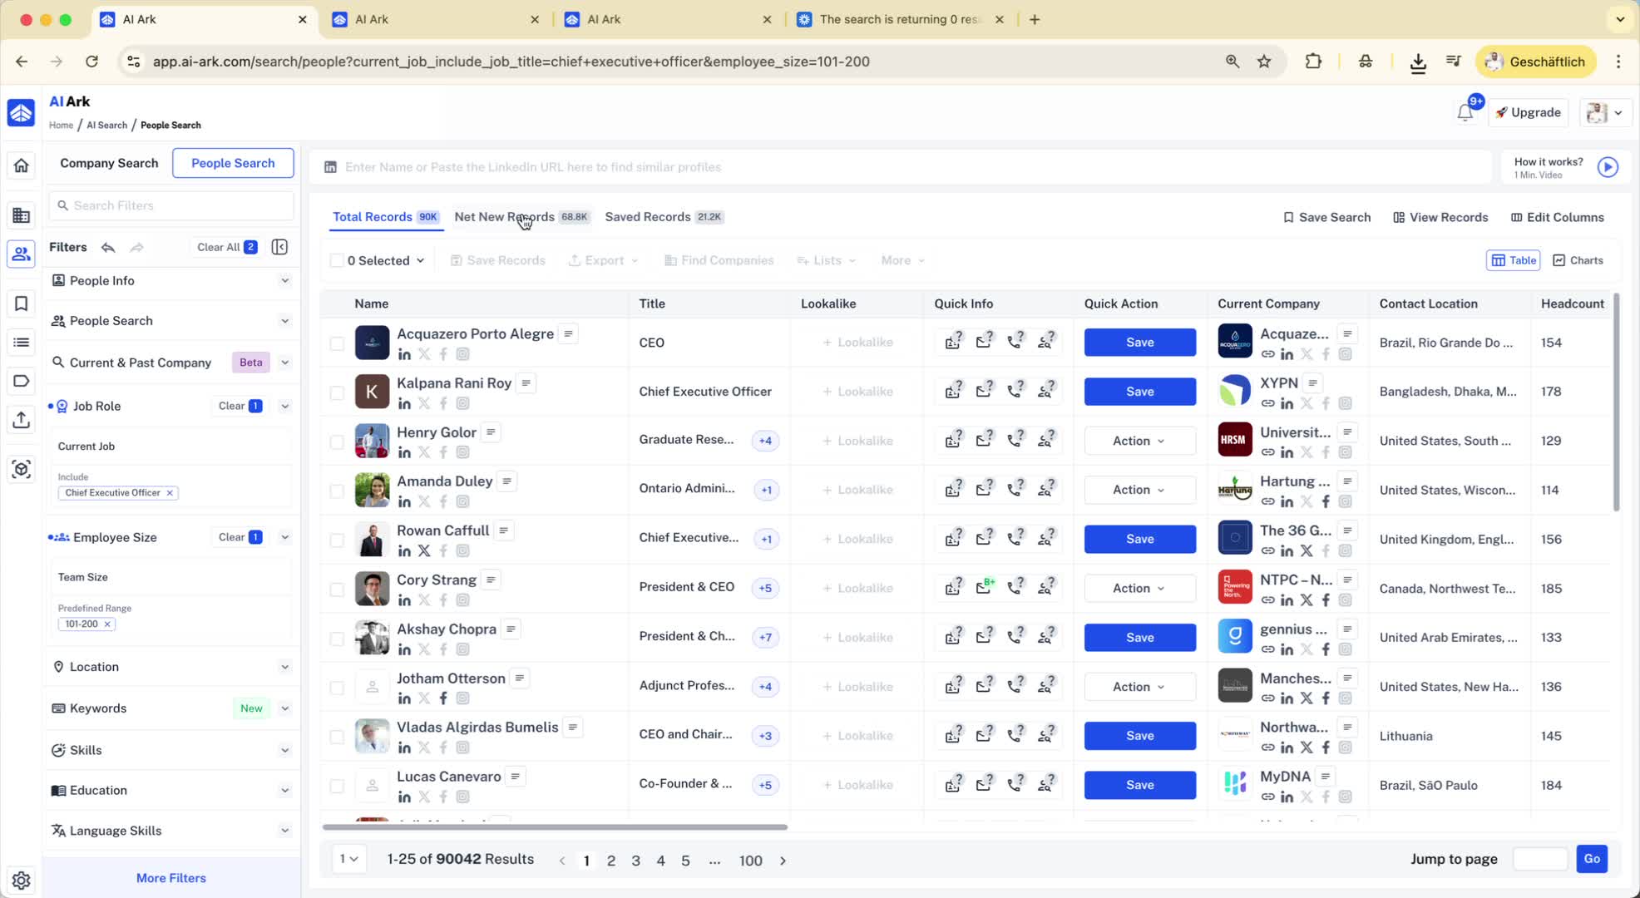1640x898 pixels.
Task: Click Save button for Akshay Chopra
Action: point(1139,637)
